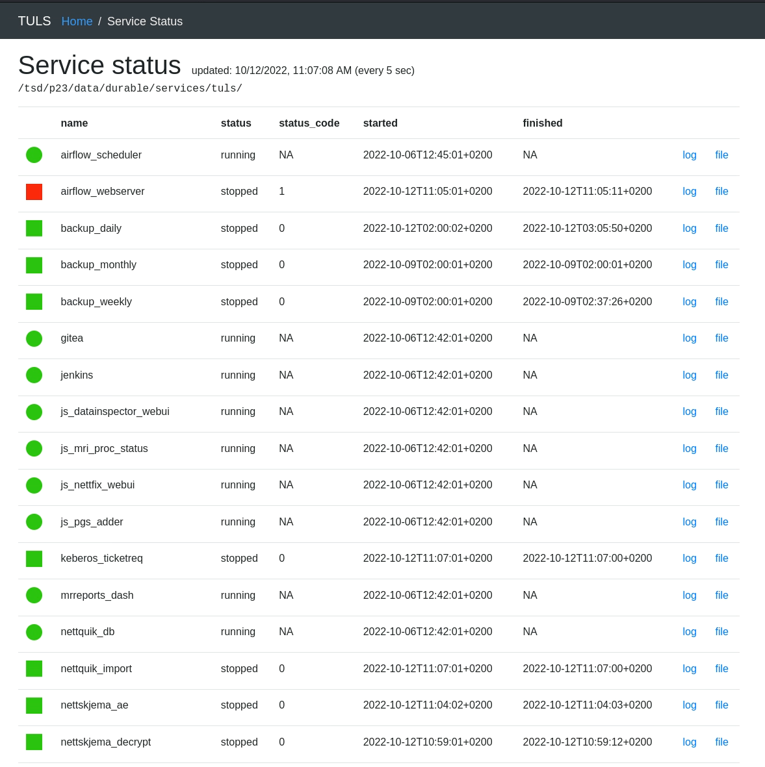
Task: Click the green square icon beside backup_daily
Action: [x=34, y=229]
